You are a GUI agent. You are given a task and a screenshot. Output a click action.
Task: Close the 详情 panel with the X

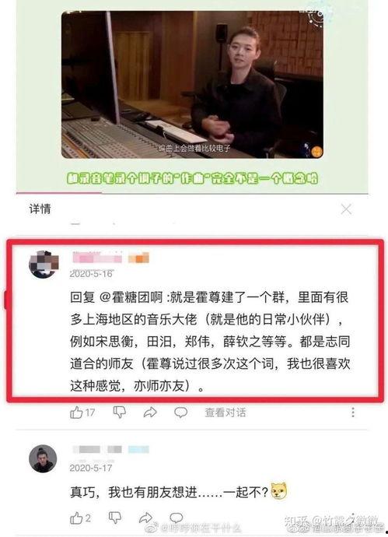tap(346, 209)
